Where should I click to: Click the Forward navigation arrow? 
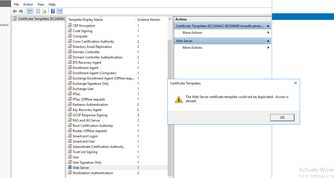click(x=21, y=11)
